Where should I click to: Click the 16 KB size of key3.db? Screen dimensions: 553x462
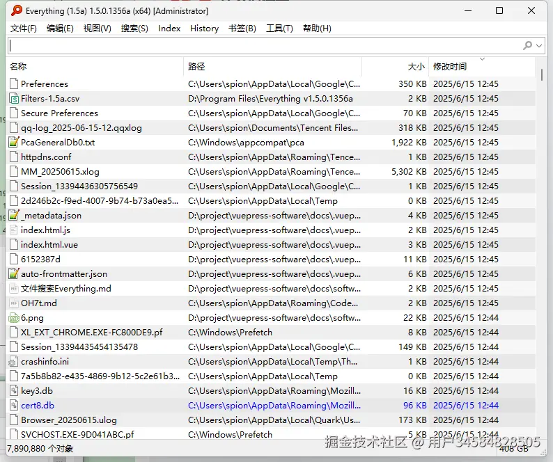(415, 391)
